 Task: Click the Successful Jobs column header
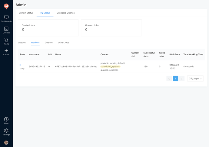click(x=149, y=54)
